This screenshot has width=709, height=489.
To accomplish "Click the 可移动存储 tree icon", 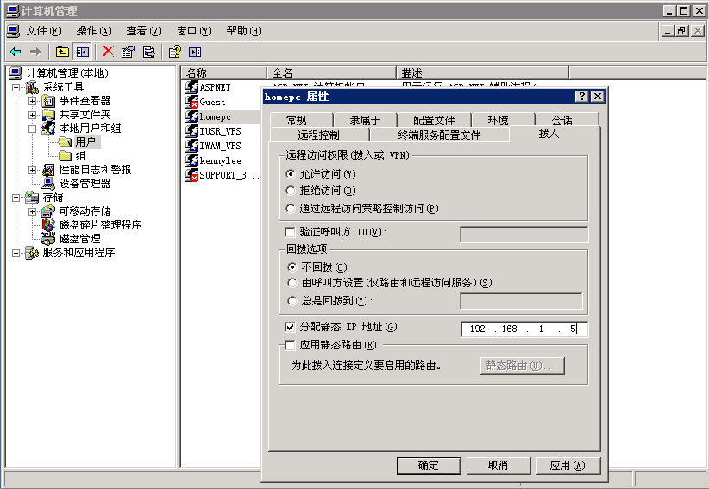I will 48,211.
